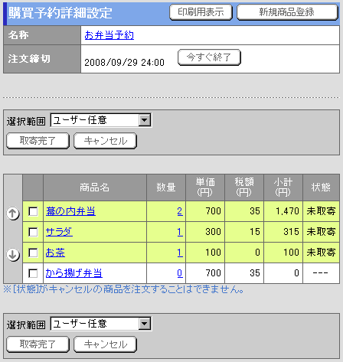Tick the checkbox for お茶
The width and height of the screenshot is (343, 362).
33,253
